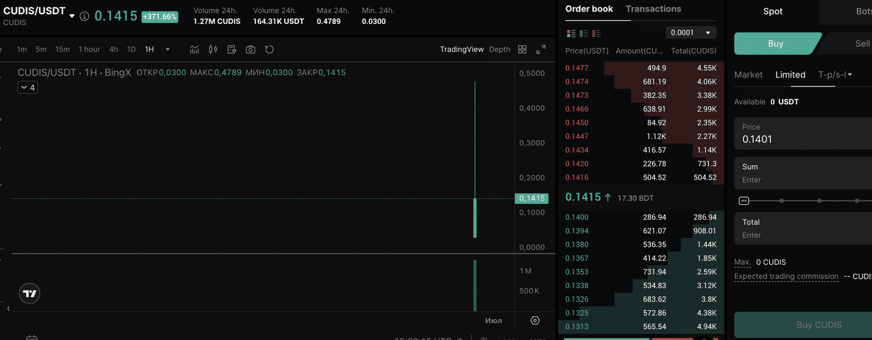Expand the indicators legend toggle showing 4
The image size is (872, 340).
pos(27,88)
